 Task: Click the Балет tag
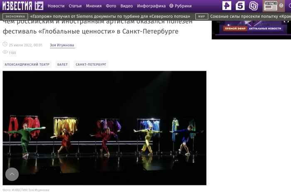[62, 64]
